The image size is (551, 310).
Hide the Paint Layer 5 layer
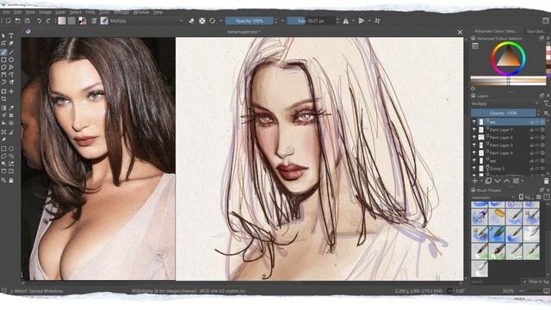coord(474,146)
